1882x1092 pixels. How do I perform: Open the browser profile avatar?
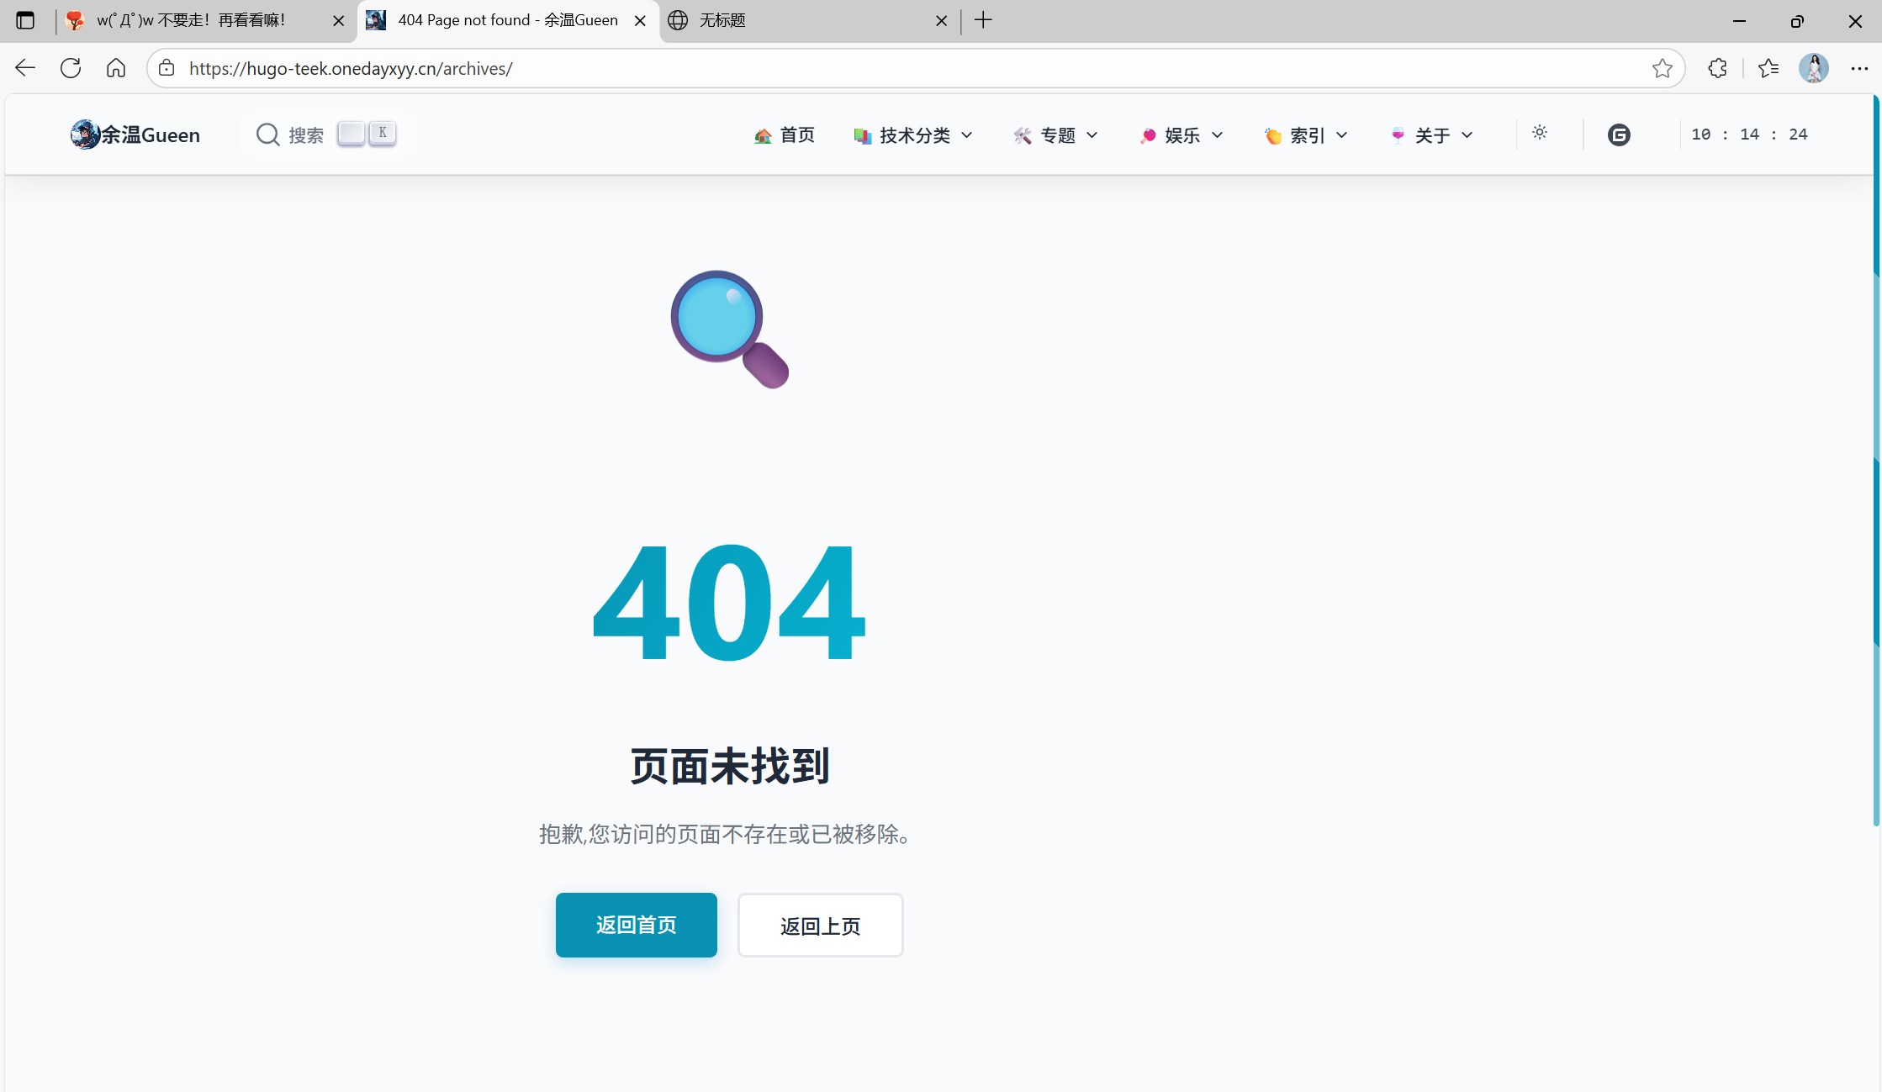1813,68
